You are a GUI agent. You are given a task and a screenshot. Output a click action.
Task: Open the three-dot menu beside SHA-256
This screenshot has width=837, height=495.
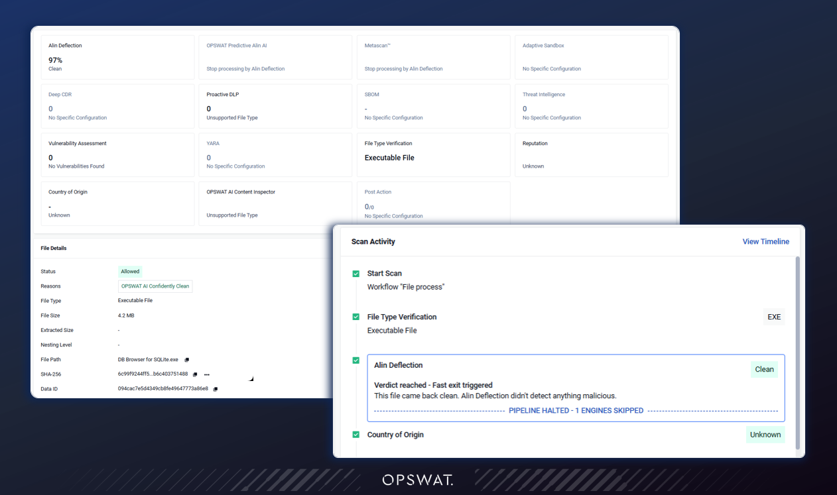pyautogui.click(x=207, y=374)
